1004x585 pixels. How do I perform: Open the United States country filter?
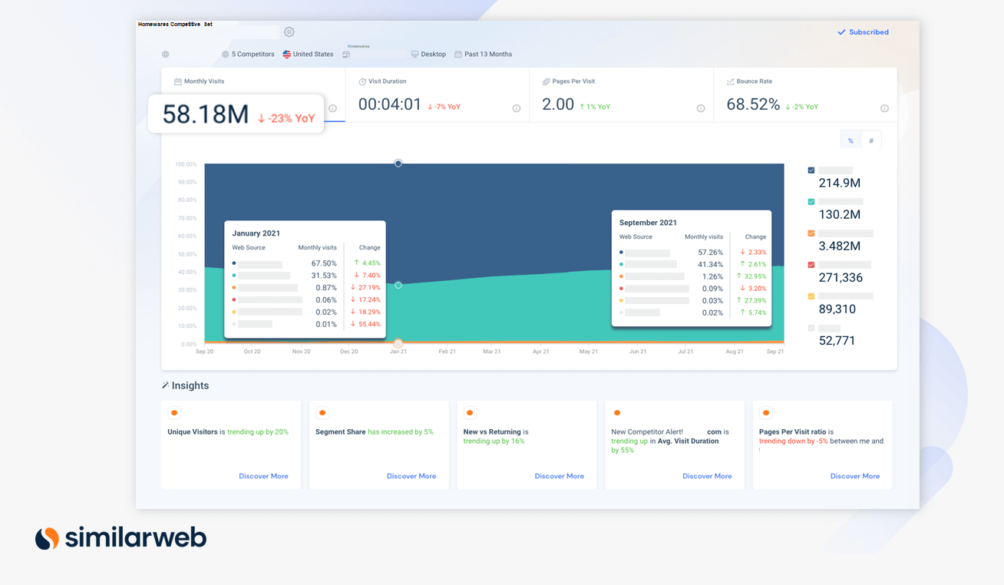pos(308,55)
